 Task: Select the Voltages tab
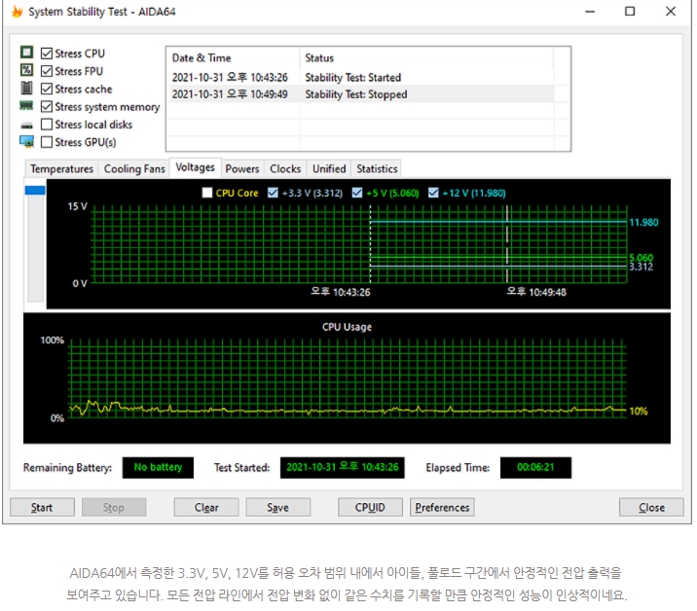[195, 167]
